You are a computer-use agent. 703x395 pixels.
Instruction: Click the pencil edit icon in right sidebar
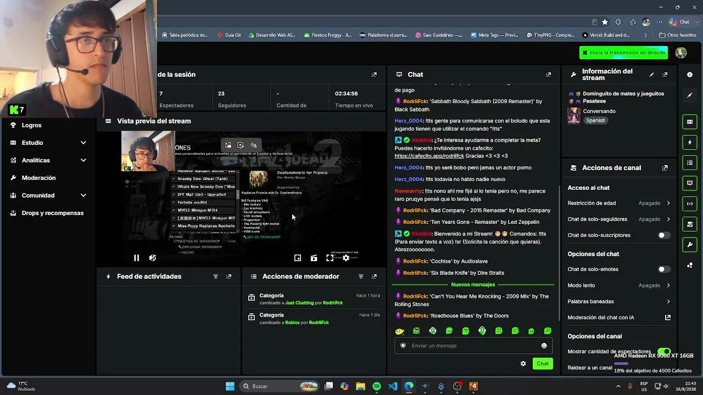[x=690, y=95]
